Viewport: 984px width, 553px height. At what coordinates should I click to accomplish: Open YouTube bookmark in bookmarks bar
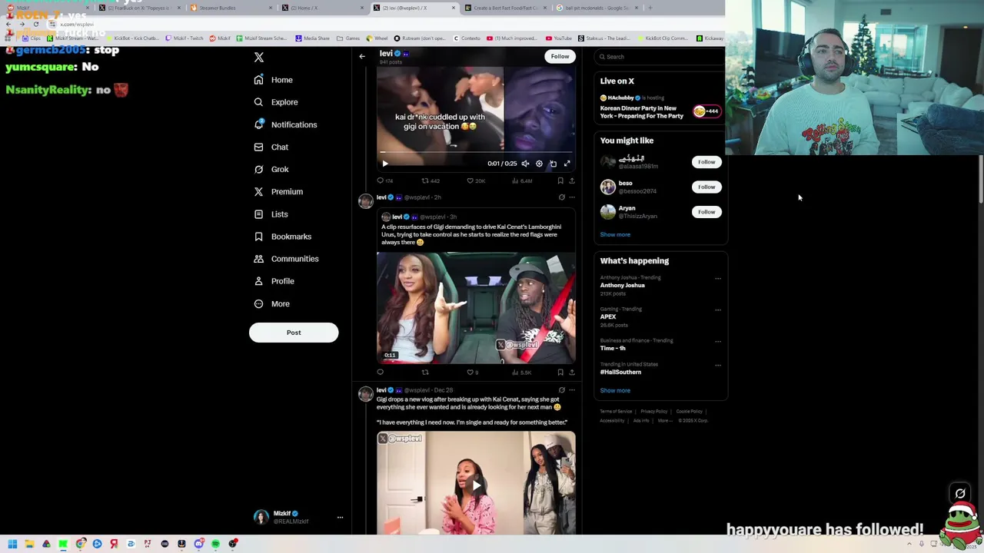[560, 38]
